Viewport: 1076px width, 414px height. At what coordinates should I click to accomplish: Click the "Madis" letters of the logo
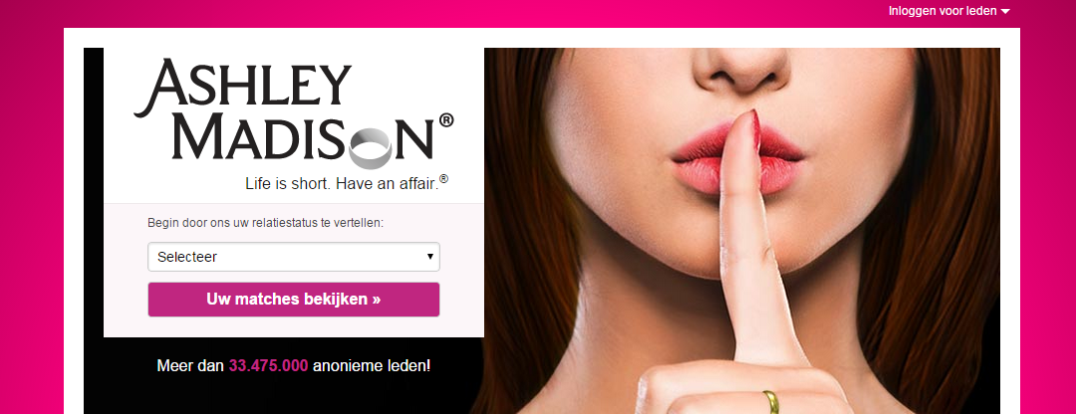tap(259, 137)
